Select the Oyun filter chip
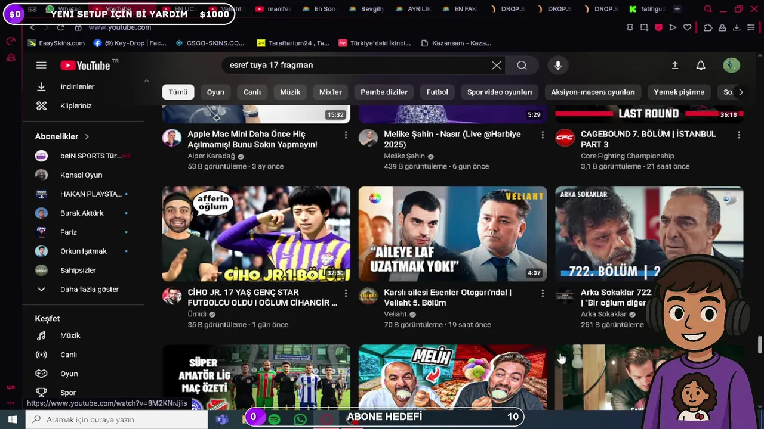Screen dimensions: 764x429 [x=215, y=92]
